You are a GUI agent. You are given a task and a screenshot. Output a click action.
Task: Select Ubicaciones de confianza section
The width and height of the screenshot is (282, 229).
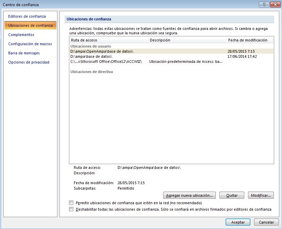[x=30, y=25]
